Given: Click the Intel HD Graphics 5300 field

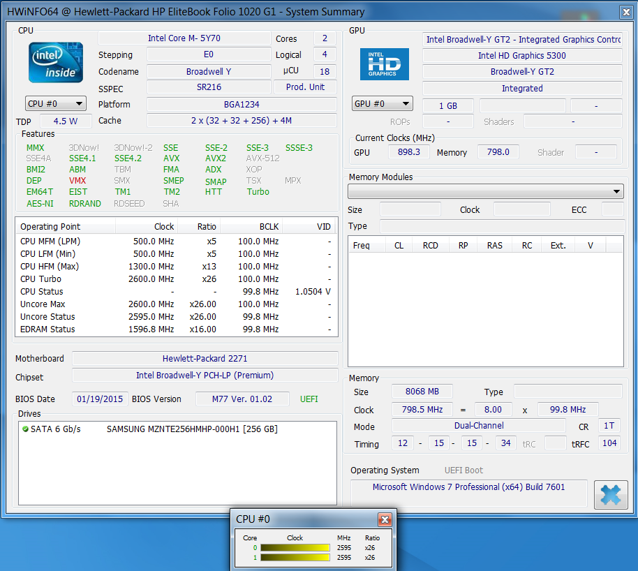Looking at the screenshot, I should pos(522,55).
